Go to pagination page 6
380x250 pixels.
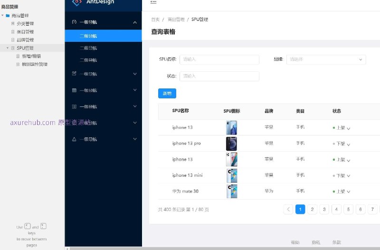(x=361, y=209)
